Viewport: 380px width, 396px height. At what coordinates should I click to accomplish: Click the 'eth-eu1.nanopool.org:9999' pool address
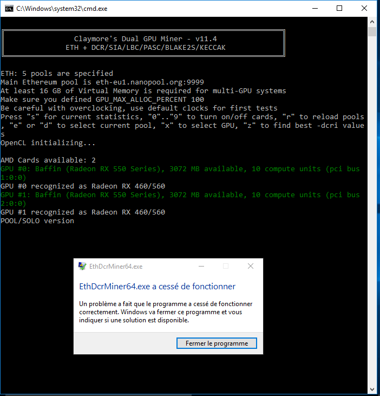pyautogui.click(x=150, y=82)
